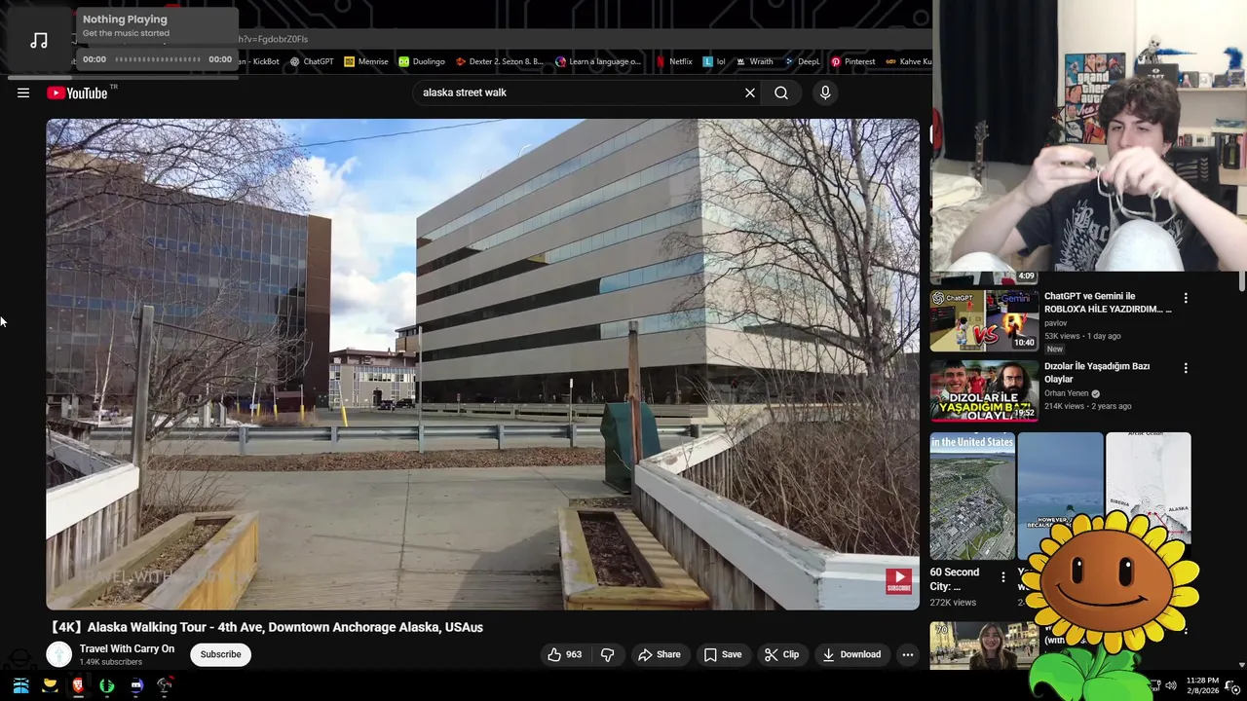1247x701 pixels.
Task: Save the video to a playlist
Action: (723, 654)
